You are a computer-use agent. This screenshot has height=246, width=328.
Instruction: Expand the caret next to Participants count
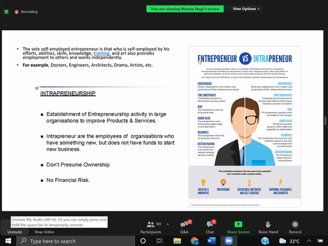point(167,224)
